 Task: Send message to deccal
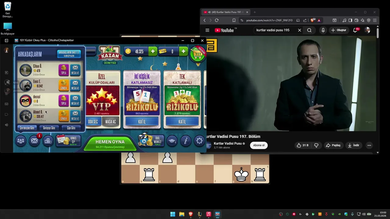75,100
